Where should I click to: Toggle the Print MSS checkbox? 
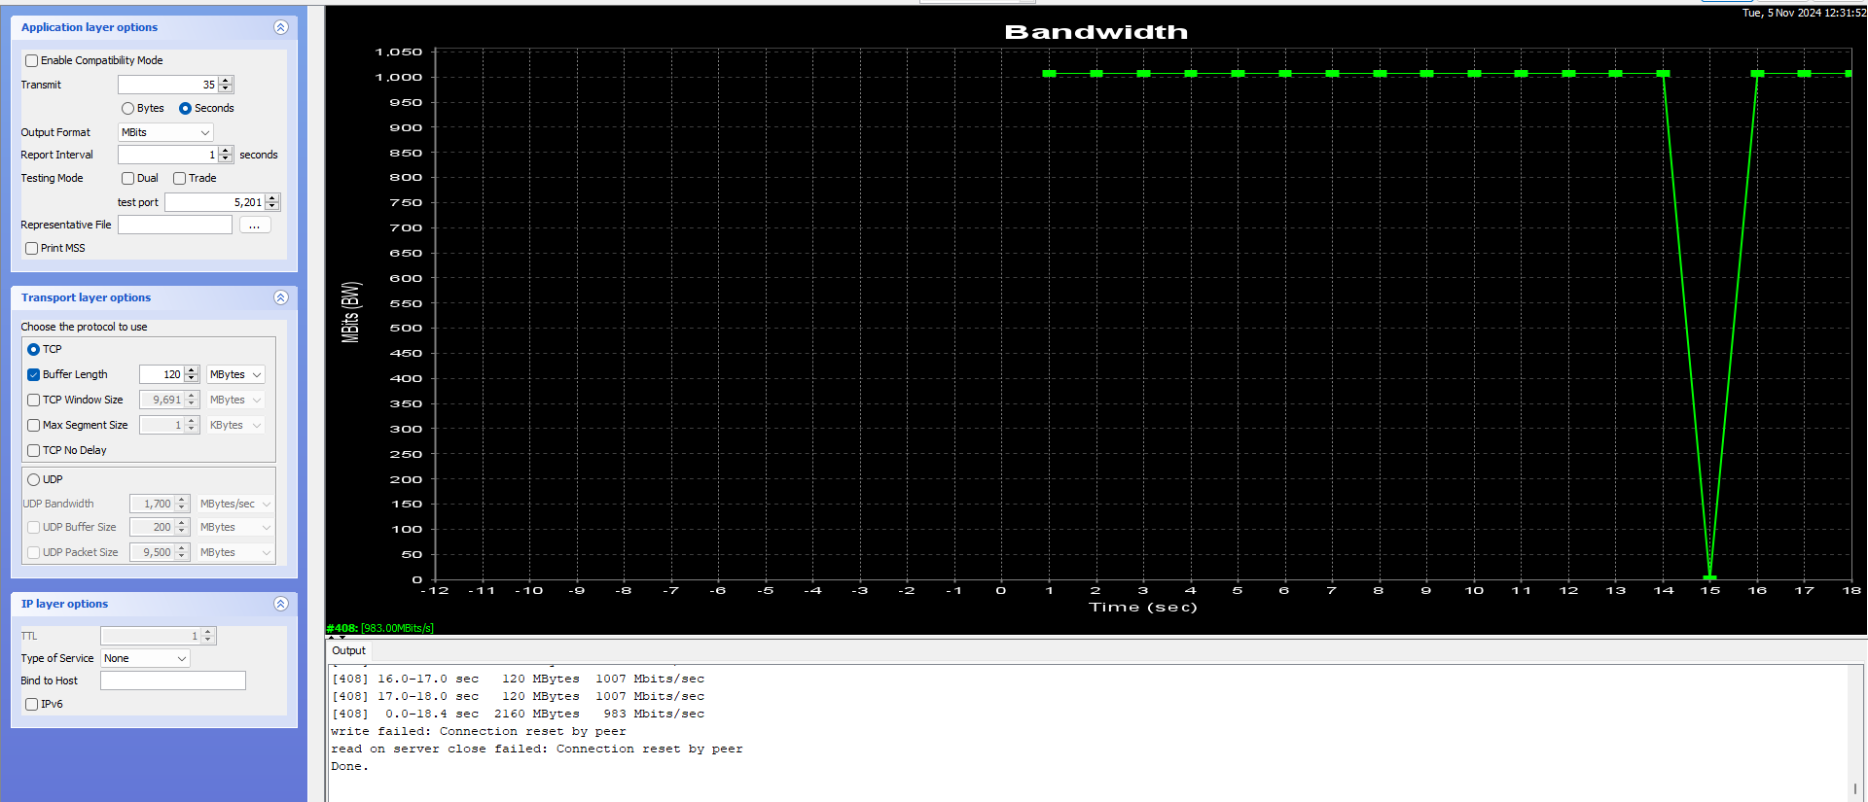click(31, 248)
